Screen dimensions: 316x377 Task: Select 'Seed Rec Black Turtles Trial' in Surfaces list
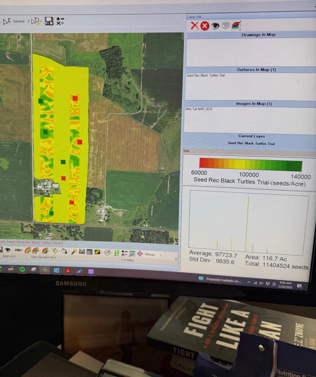tap(206, 75)
